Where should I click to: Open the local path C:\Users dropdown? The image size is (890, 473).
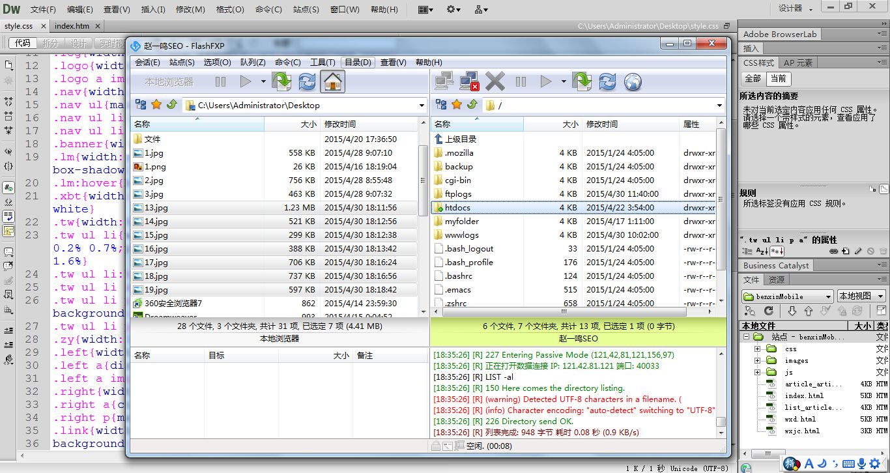point(422,106)
